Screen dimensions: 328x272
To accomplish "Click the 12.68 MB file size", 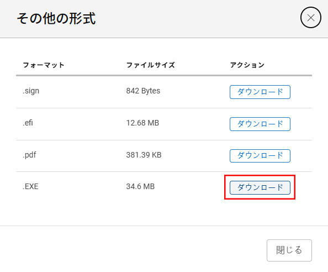I will point(142,123).
